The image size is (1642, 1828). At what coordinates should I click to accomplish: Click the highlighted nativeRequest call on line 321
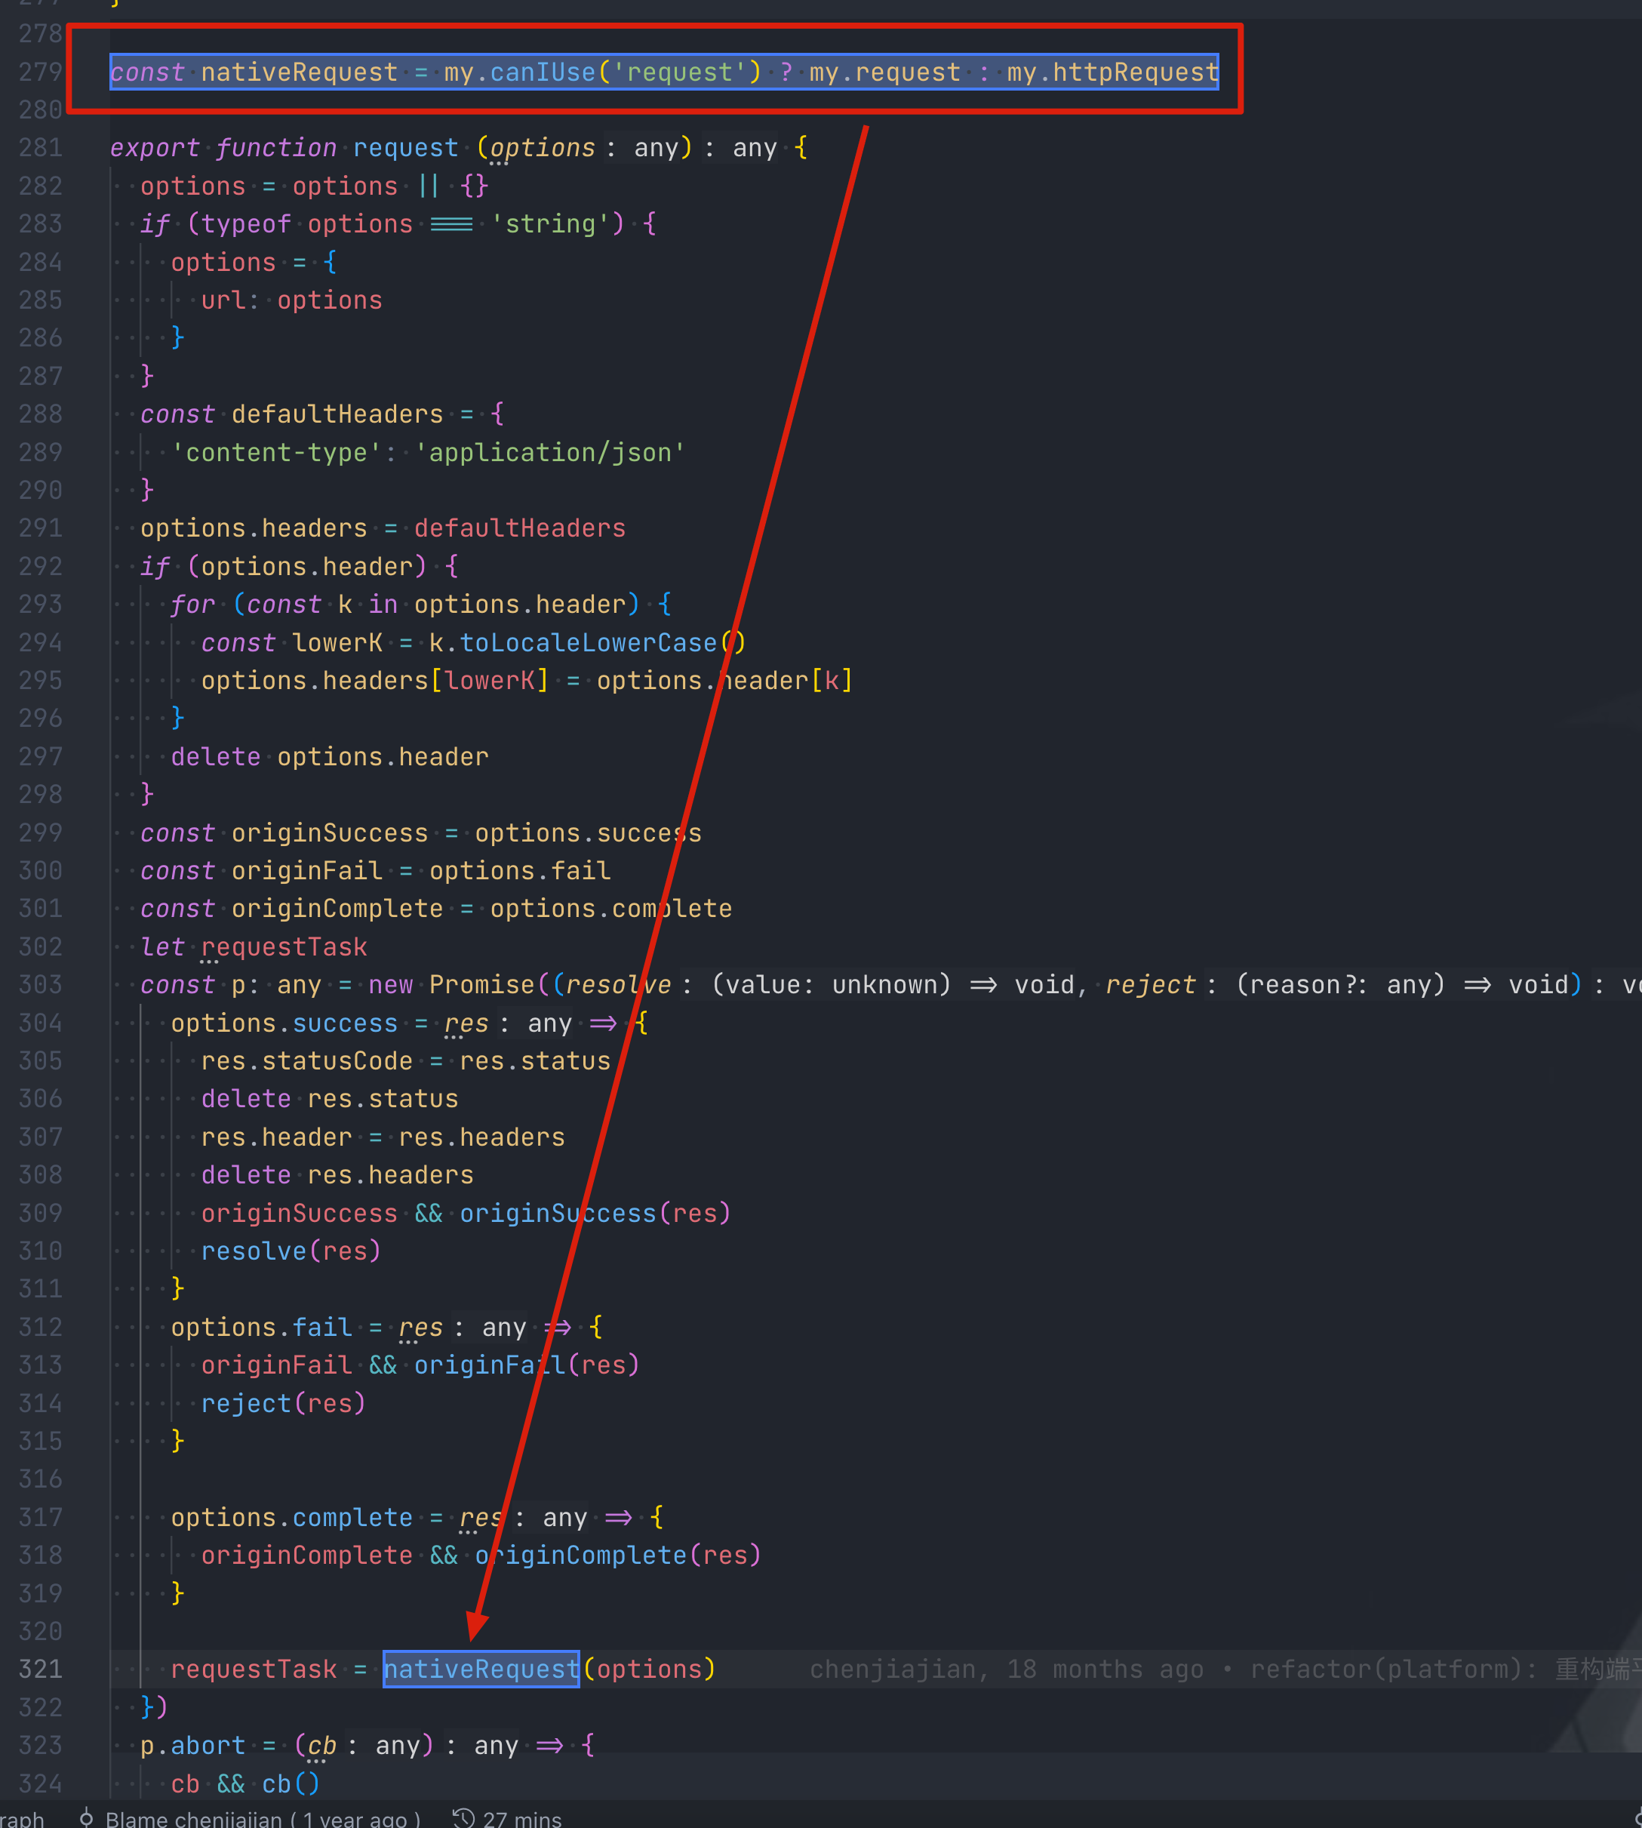click(x=481, y=1668)
